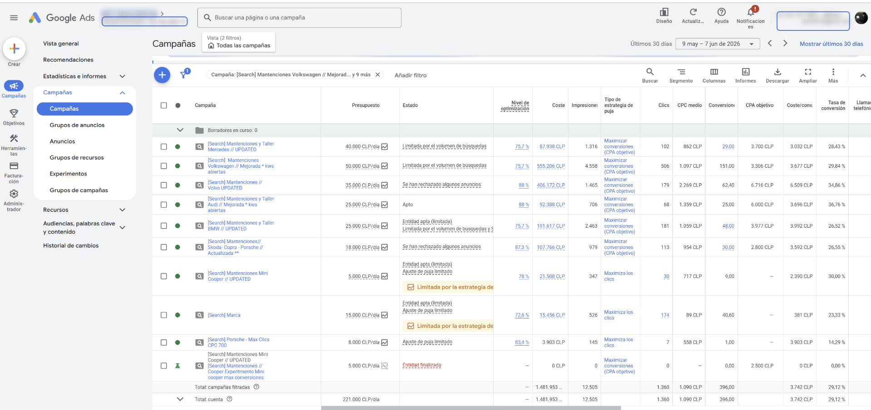
Task: Open the filter funnel icon
Action: pyautogui.click(x=184, y=74)
